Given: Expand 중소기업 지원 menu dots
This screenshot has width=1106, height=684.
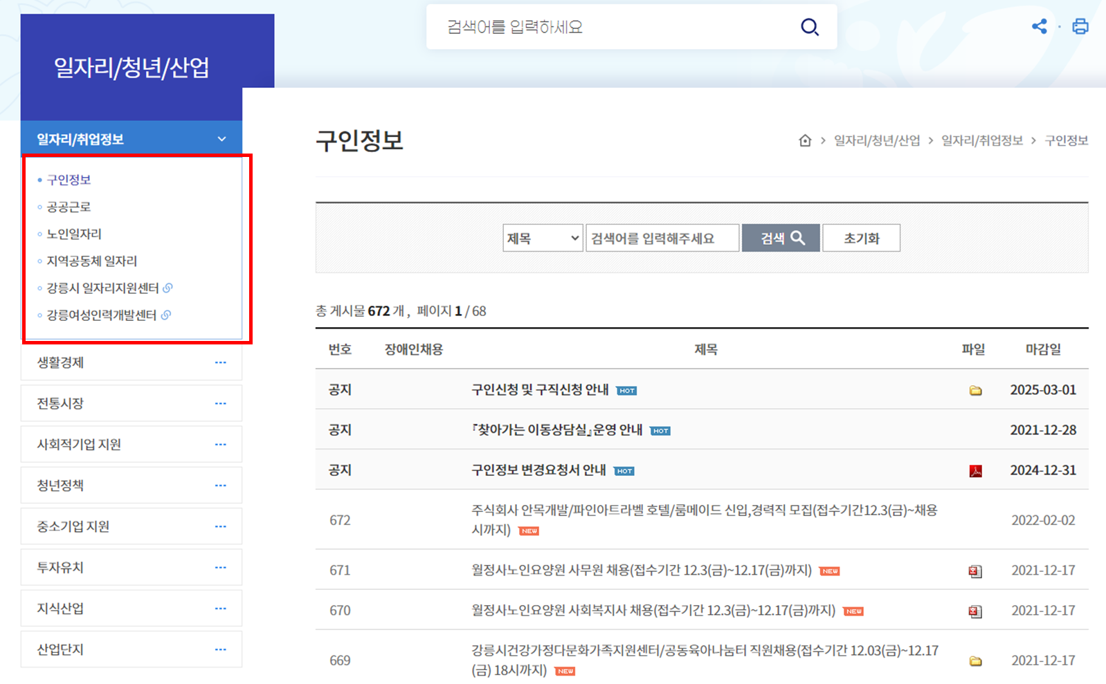Looking at the screenshot, I should 220,526.
